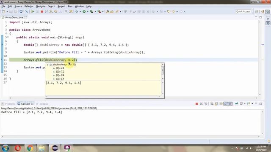Open the External Tools dropdown arrow

click(103, 11)
